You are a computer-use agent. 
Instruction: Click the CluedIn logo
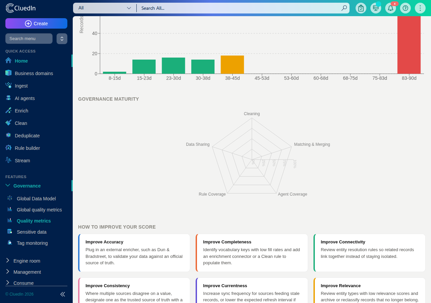[x=21, y=8]
